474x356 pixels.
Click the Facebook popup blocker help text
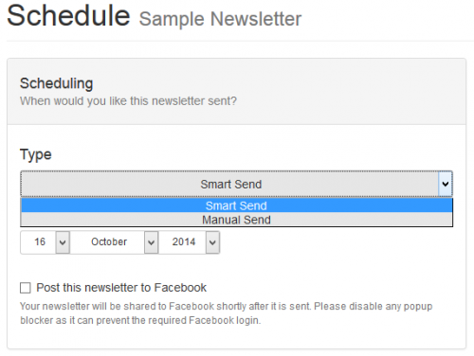227,313
